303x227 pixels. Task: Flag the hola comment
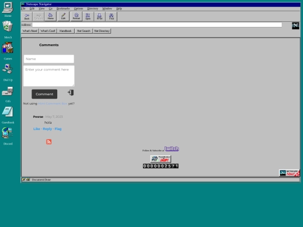[x=58, y=129]
